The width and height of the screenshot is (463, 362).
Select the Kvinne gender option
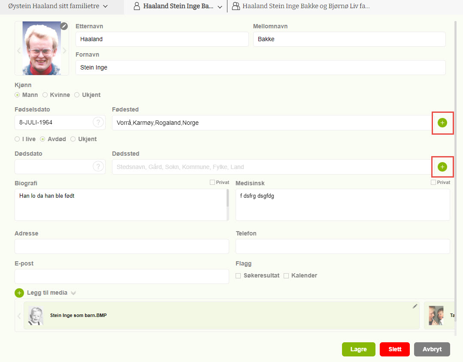coord(45,95)
